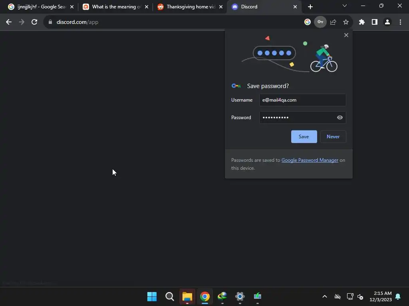This screenshot has height=306, width=409.
Task: Open a new tab with plus button
Action: click(310, 7)
